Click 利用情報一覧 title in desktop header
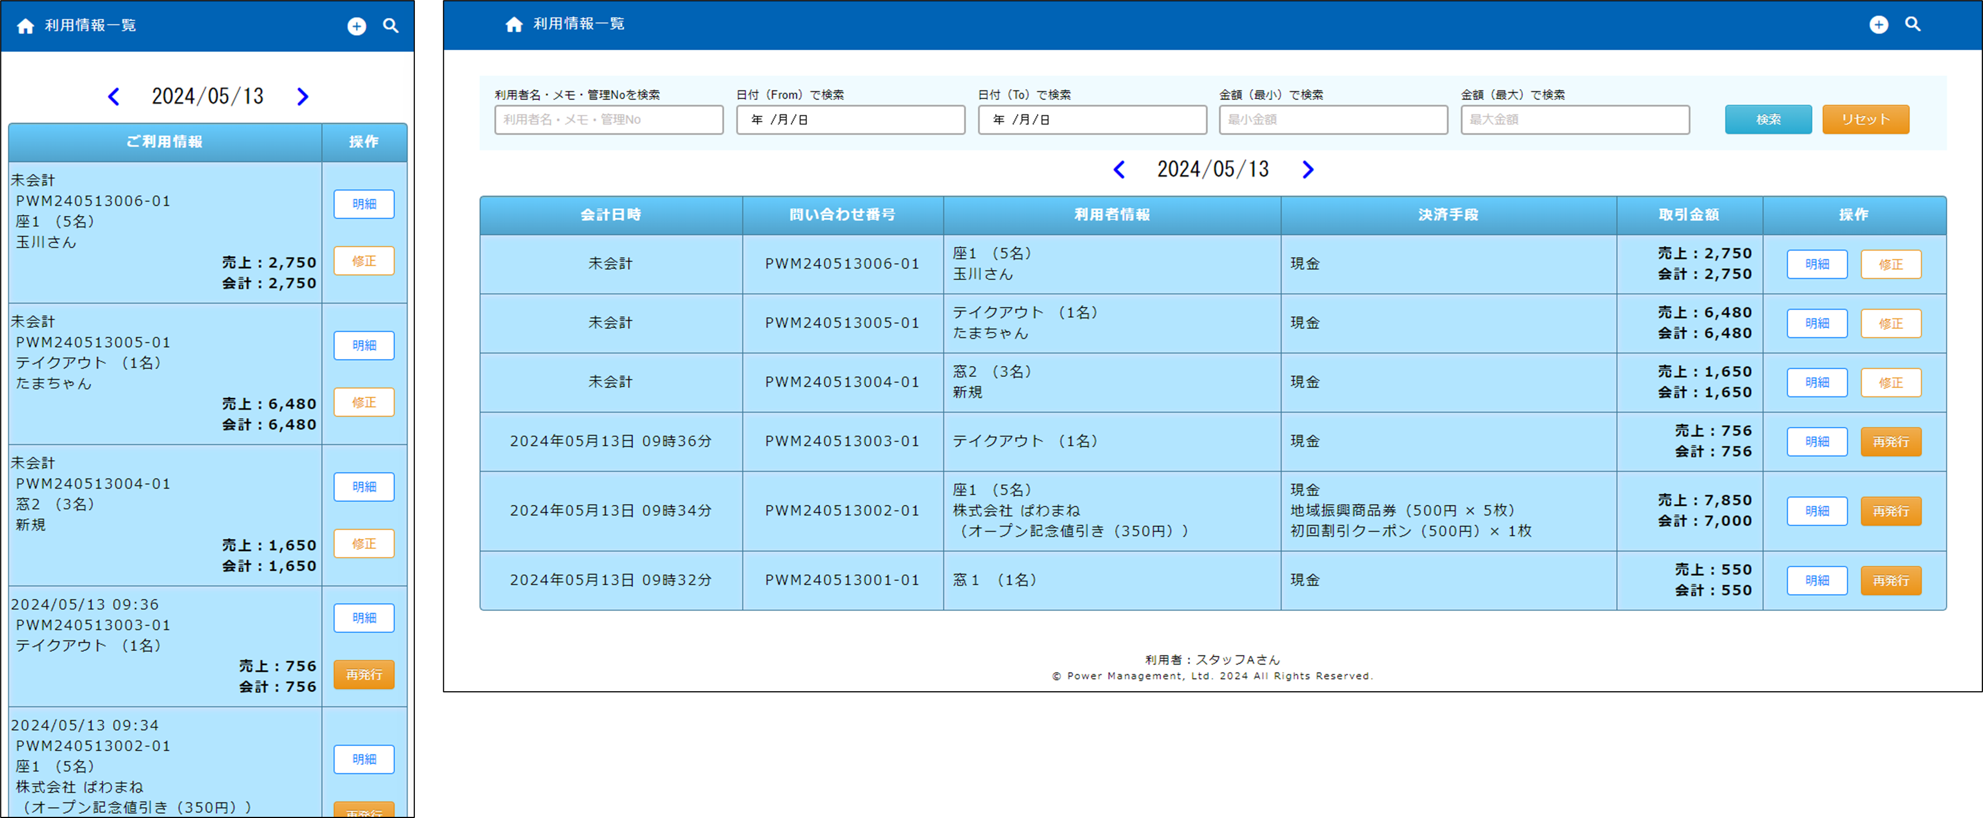Image resolution: width=1983 pixels, height=818 pixels. tap(579, 25)
